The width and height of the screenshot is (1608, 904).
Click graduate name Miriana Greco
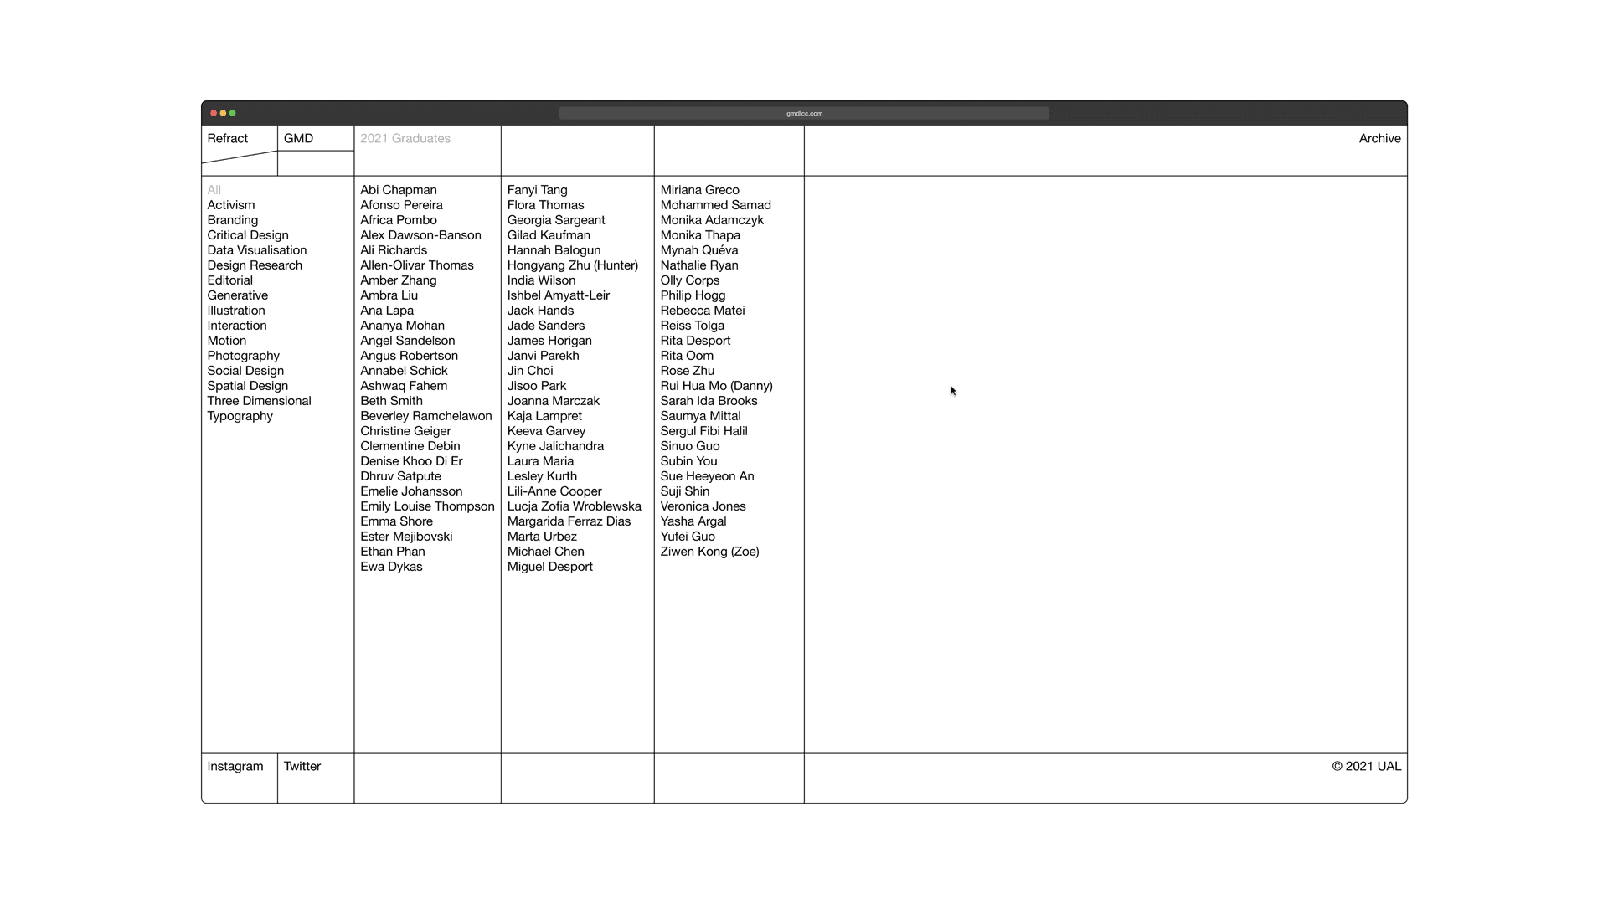699,190
